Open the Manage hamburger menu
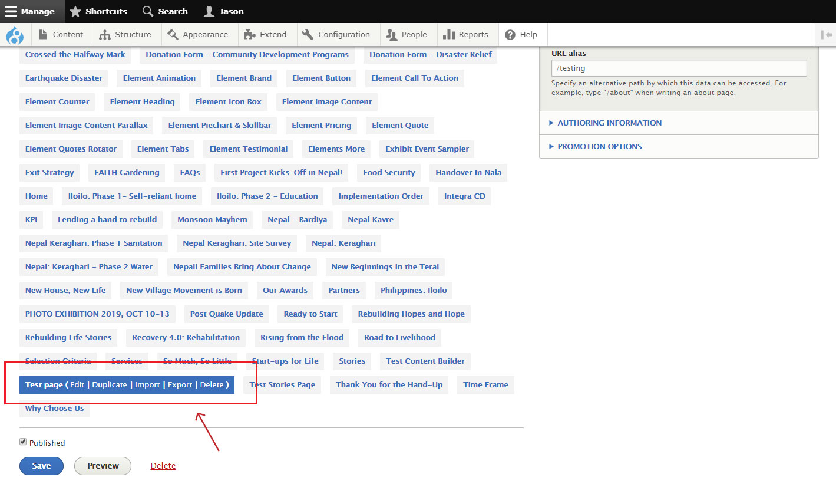 [x=30, y=11]
